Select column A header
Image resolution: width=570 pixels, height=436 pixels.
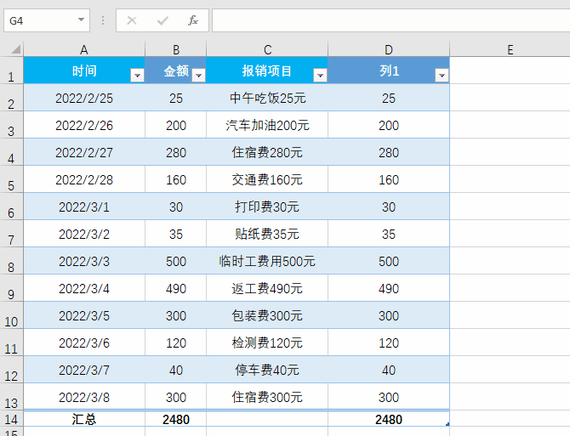tap(84, 49)
